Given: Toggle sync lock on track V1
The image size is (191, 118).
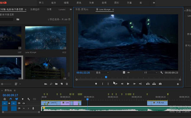Looking at the screenshot, I should [19, 103].
